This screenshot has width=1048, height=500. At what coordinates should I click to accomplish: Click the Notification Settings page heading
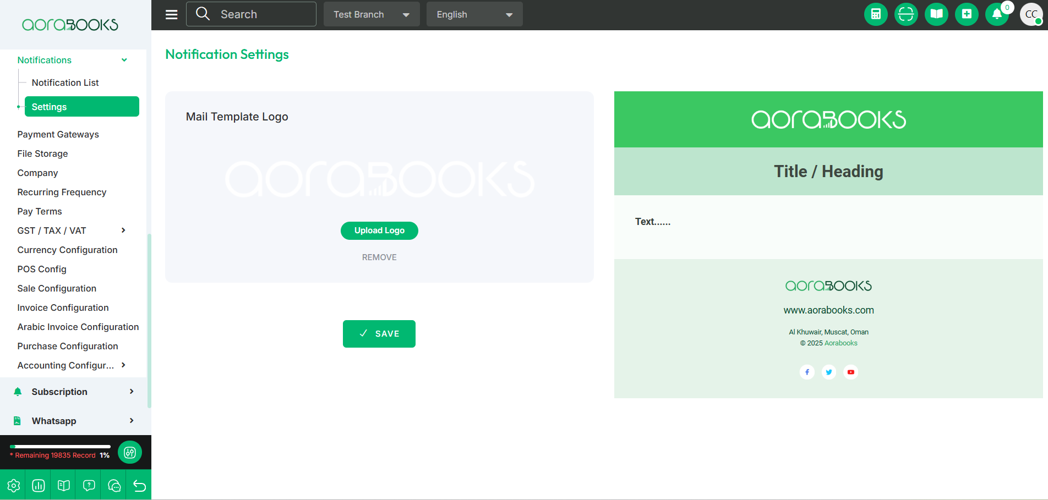pyautogui.click(x=227, y=54)
